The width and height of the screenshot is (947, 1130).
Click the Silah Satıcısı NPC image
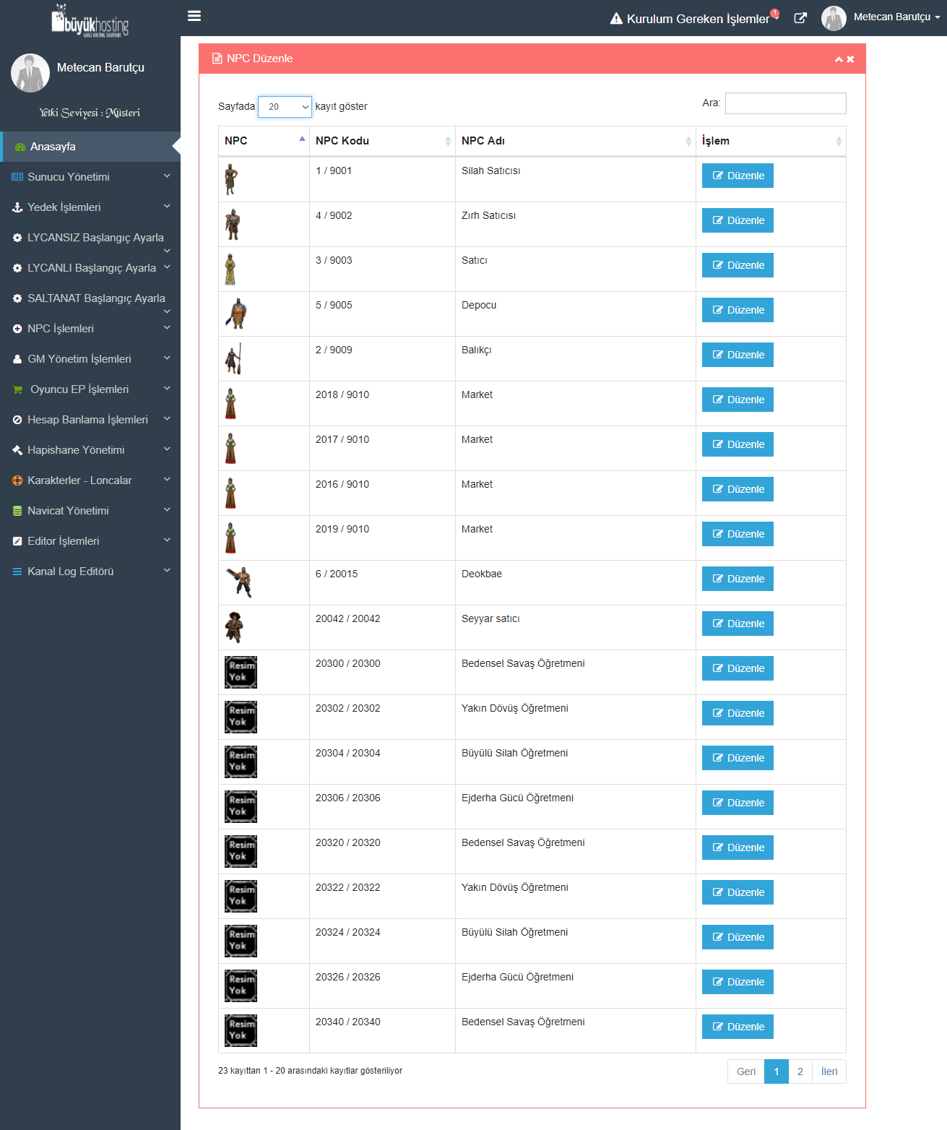230,179
